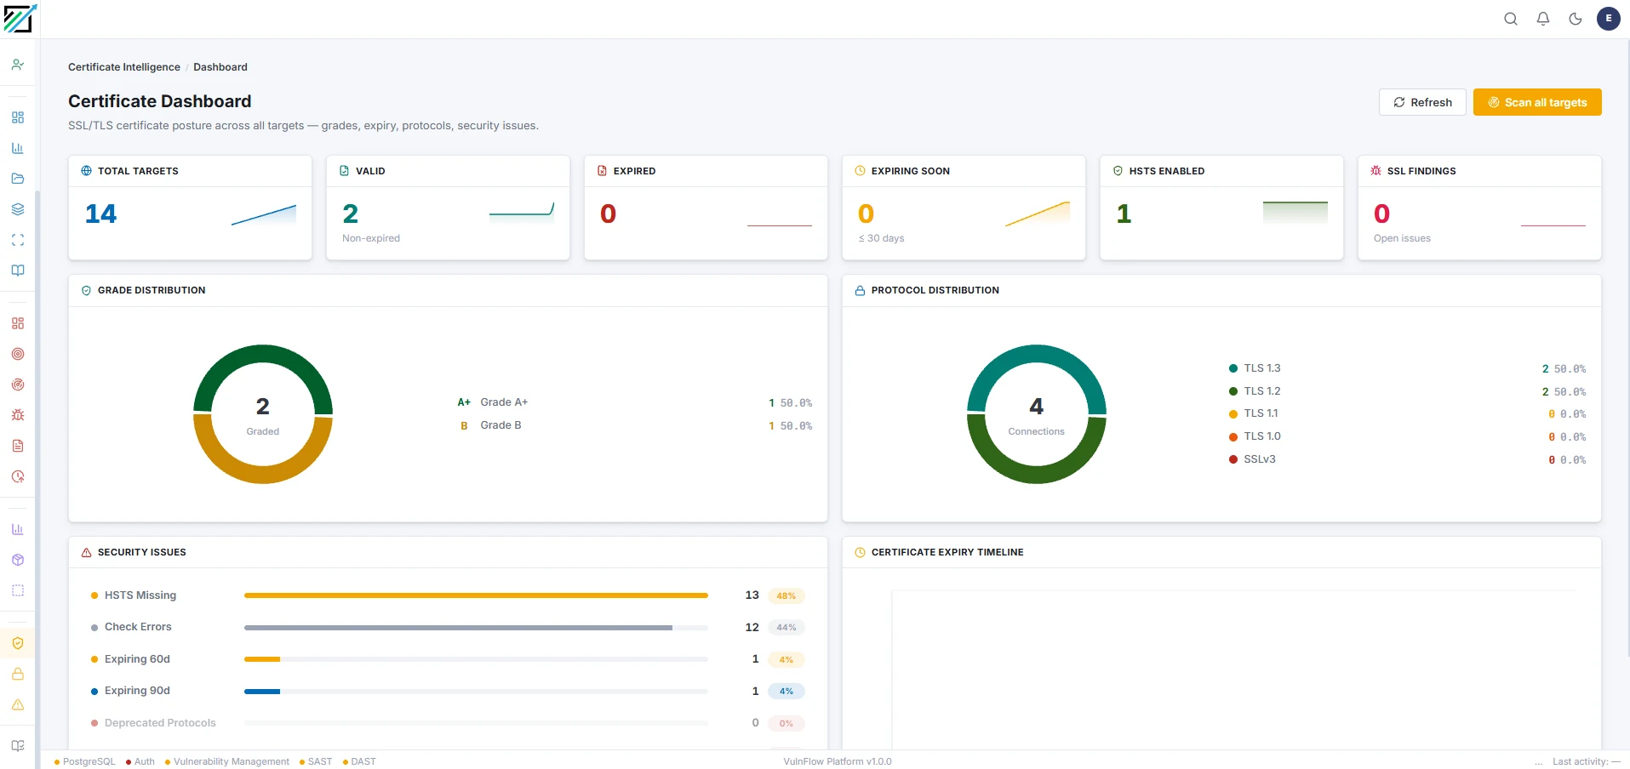Screen dimensions: 1630x769
Task: Select the orange warning triangle sidebar icon
Action: pos(18,704)
